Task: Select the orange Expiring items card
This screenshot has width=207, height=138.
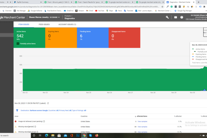Action: 61,38
